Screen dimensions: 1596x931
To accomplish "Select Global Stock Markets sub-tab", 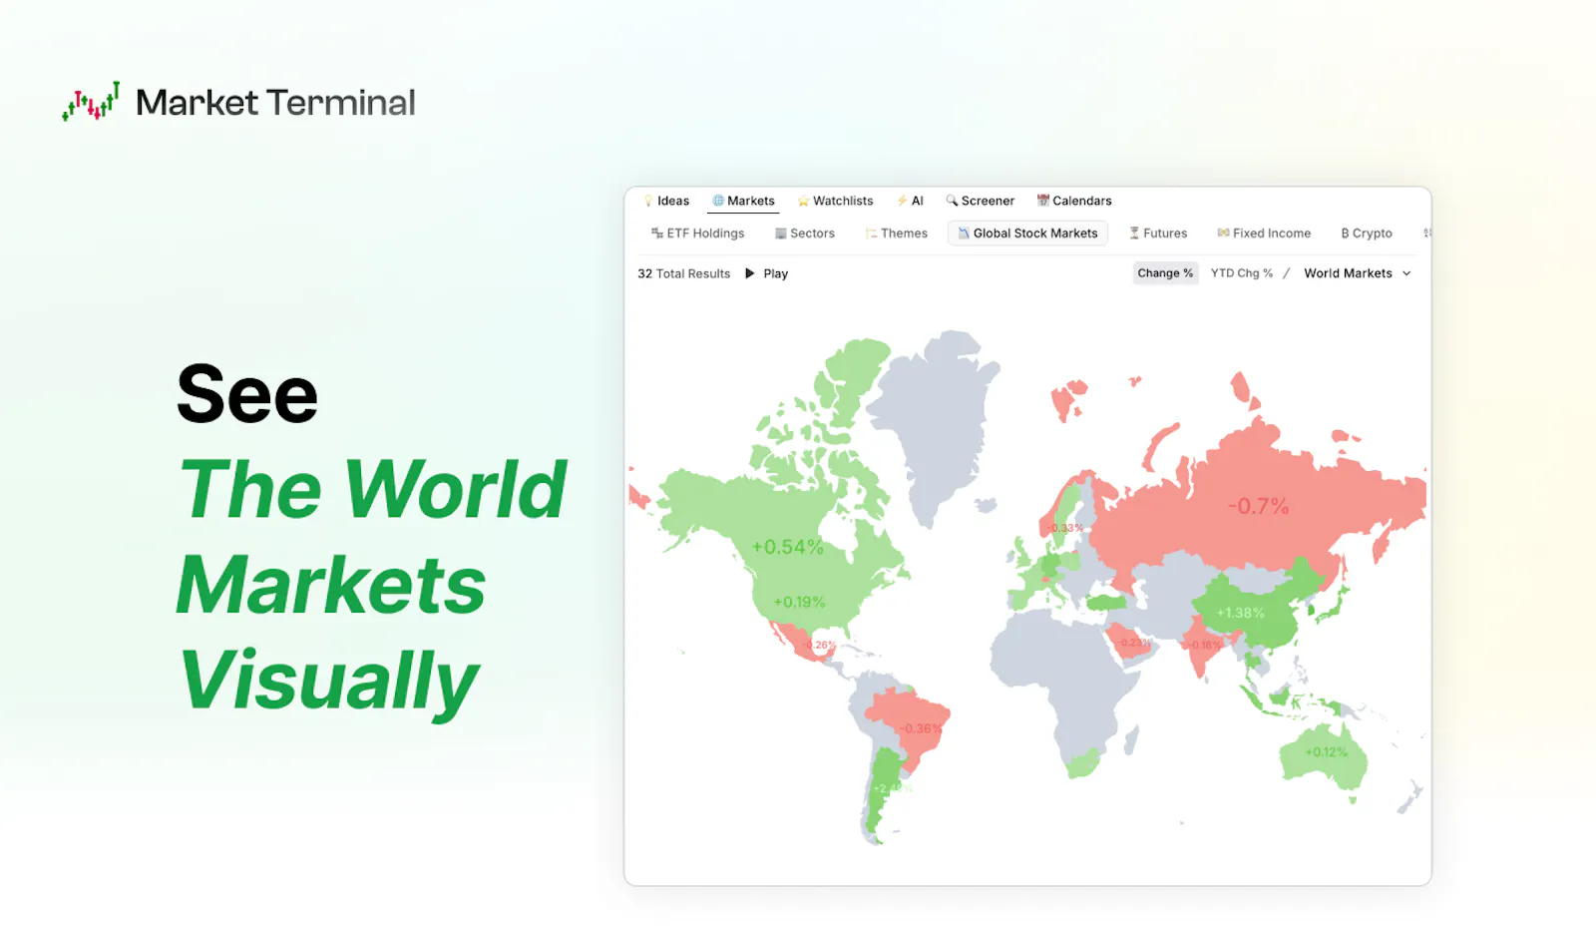I will 1027,233.
